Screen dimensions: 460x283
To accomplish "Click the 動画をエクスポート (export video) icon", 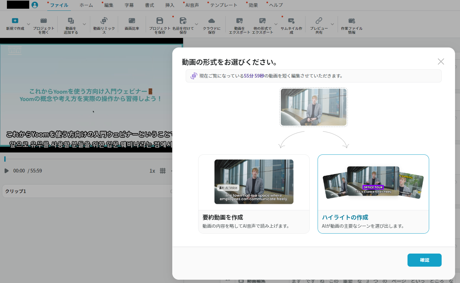I will [x=240, y=21].
